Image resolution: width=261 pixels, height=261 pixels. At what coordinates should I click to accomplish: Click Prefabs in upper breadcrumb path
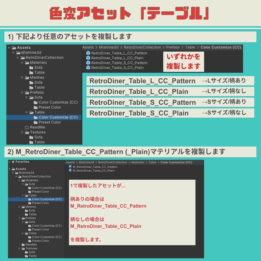(173, 47)
